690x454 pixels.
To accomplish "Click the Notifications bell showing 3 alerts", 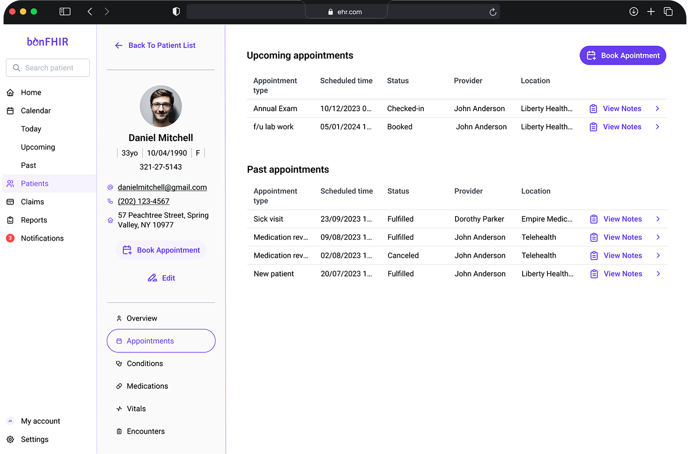I will [10, 238].
